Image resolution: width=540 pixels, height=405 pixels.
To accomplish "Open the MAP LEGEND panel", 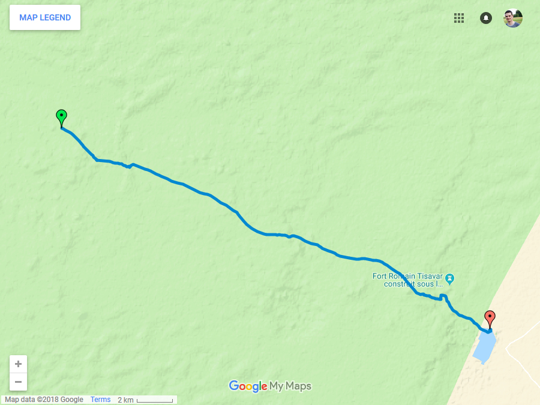I will coord(45,17).
